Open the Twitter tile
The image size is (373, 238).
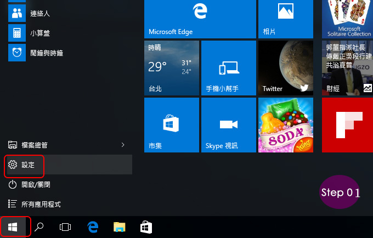[286, 68]
